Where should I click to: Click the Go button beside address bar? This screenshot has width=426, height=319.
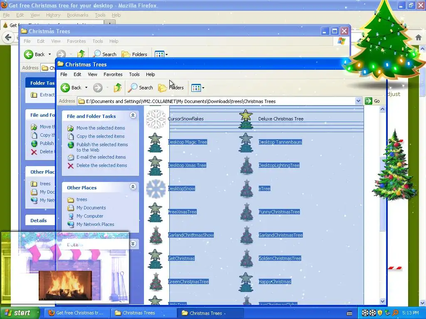tap(372, 101)
